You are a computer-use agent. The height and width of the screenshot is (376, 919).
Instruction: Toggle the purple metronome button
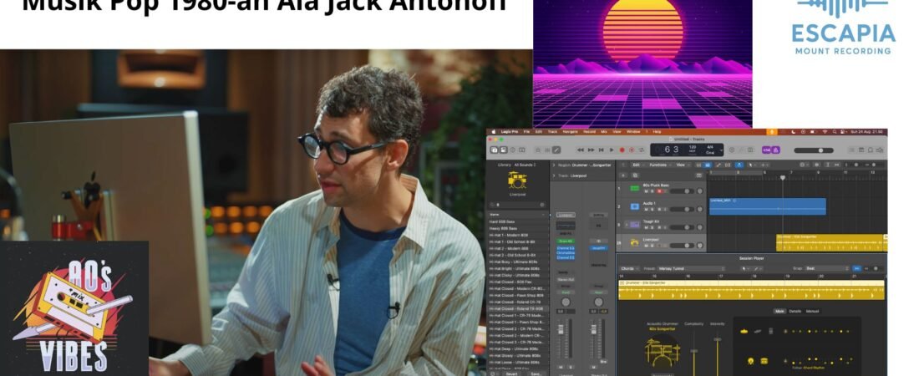[x=776, y=150]
